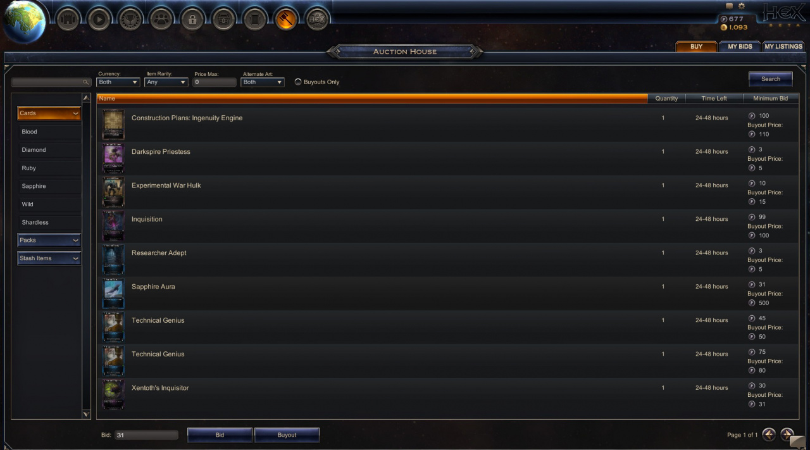Switch to the My Bids tab
Image resolution: width=810 pixels, height=450 pixels.
click(x=740, y=47)
